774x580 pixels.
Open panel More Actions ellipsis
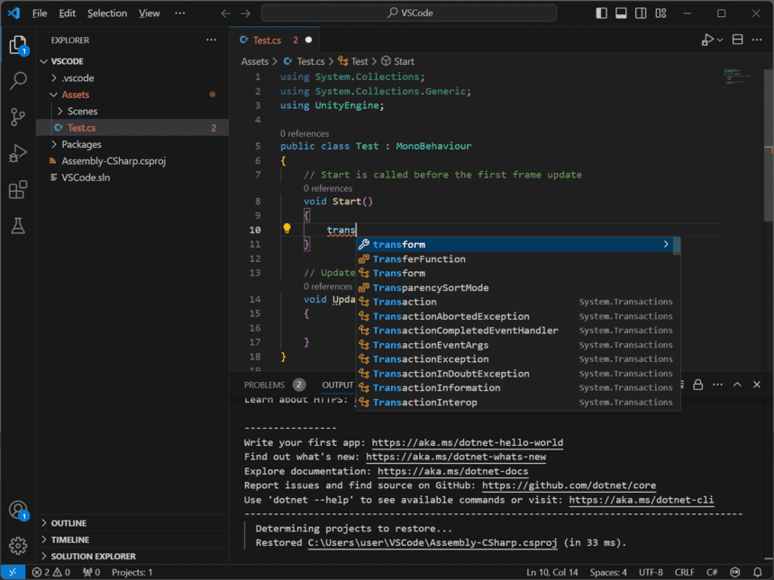point(718,385)
